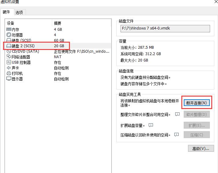Select the 硬盘 (SCSI) 60 GB row label
The height and width of the screenshot is (173, 218).
[x=22, y=41]
